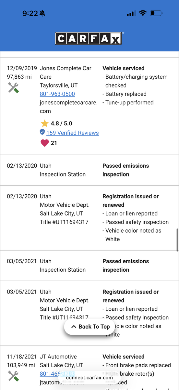179x390 pixels.
Task: Tap the 9:22 clock in the status bar
Action: pyautogui.click(x=30, y=13)
